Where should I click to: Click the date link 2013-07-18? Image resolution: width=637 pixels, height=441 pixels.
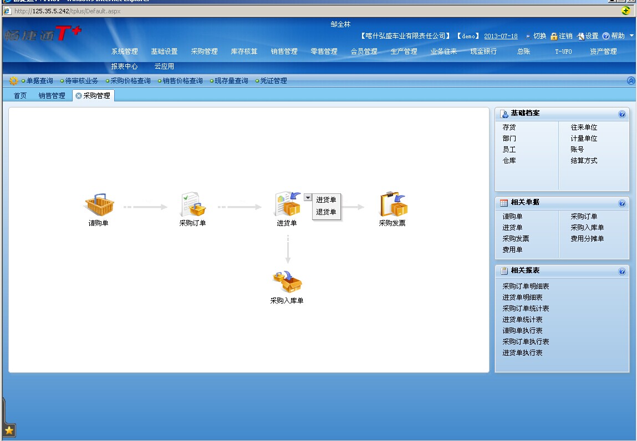[501, 36]
